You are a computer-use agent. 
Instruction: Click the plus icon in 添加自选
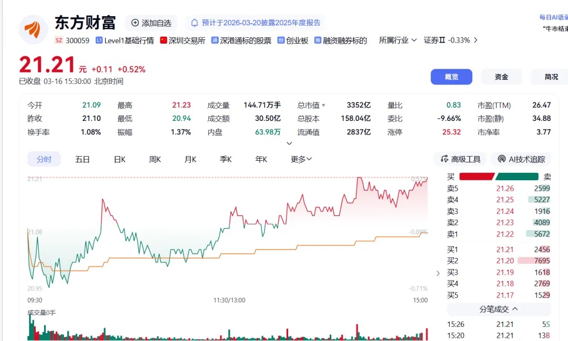pyautogui.click(x=135, y=23)
